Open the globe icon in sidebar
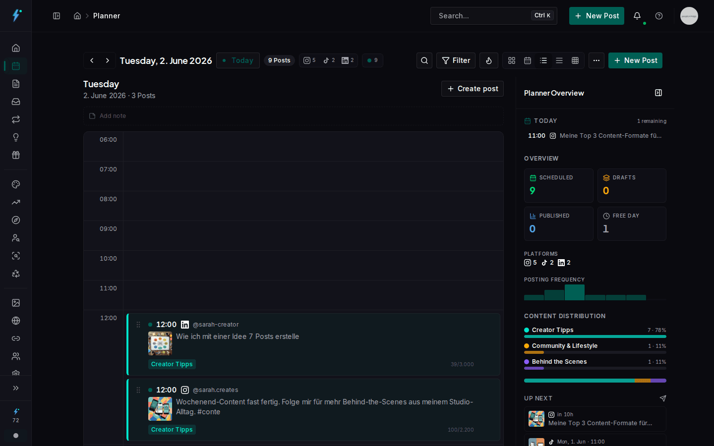The width and height of the screenshot is (714, 446). 16,321
